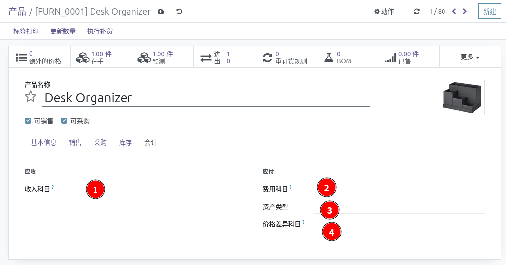The image size is (506, 265).
Task: Toggle 可采购 checkbox
Action: click(64, 121)
